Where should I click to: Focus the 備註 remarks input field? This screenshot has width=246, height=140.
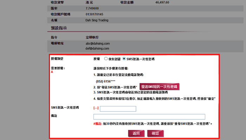click(x=149, y=117)
